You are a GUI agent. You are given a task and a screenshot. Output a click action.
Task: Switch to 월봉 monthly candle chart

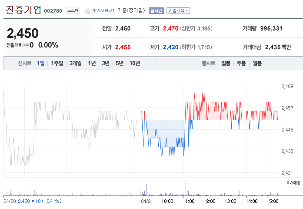257,63
